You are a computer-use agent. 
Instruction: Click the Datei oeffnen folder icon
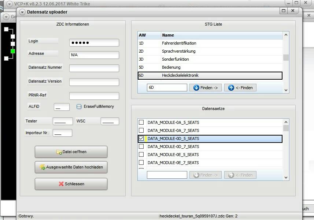pos(59,152)
